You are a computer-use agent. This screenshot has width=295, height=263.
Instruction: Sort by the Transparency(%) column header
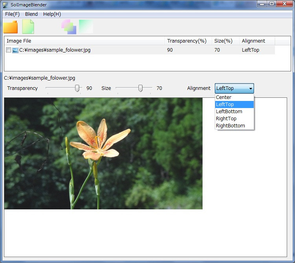188,41
